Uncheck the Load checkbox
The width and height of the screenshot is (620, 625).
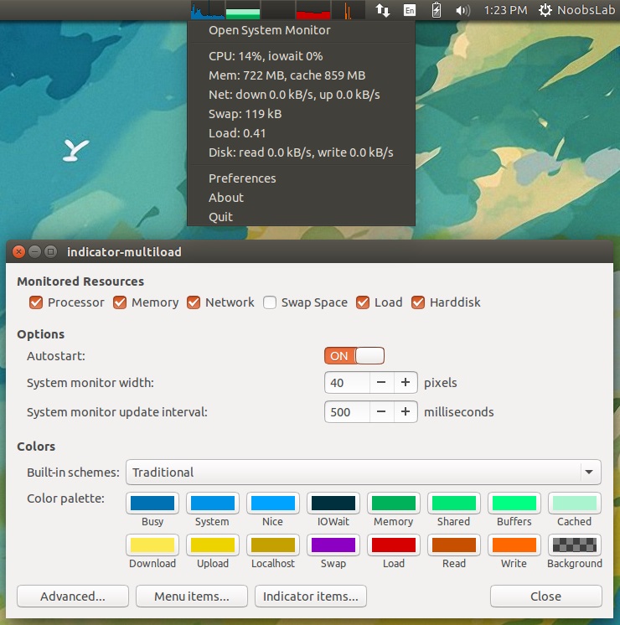pos(363,302)
